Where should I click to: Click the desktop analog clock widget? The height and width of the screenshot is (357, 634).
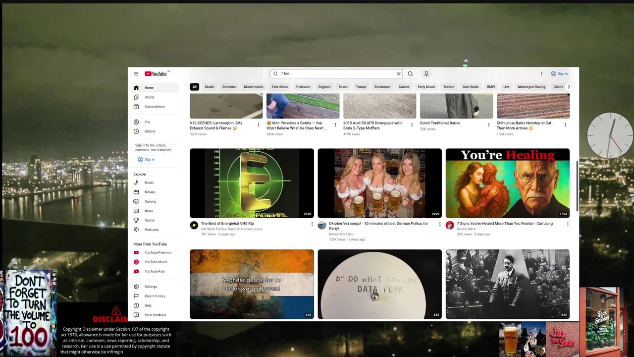pyautogui.click(x=610, y=135)
